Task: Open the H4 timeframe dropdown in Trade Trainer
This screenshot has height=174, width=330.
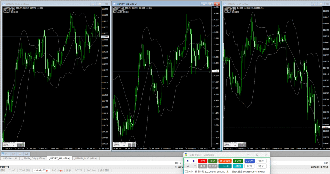Action: coord(190,166)
